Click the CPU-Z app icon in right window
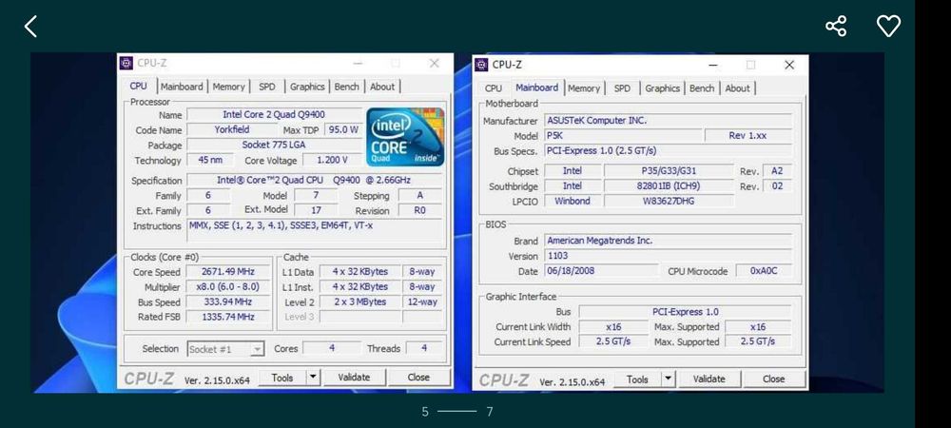The width and height of the screenshot is (951, 428). pos(481,65)
